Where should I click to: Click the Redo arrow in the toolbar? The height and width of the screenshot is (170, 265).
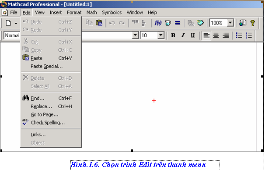122,23
